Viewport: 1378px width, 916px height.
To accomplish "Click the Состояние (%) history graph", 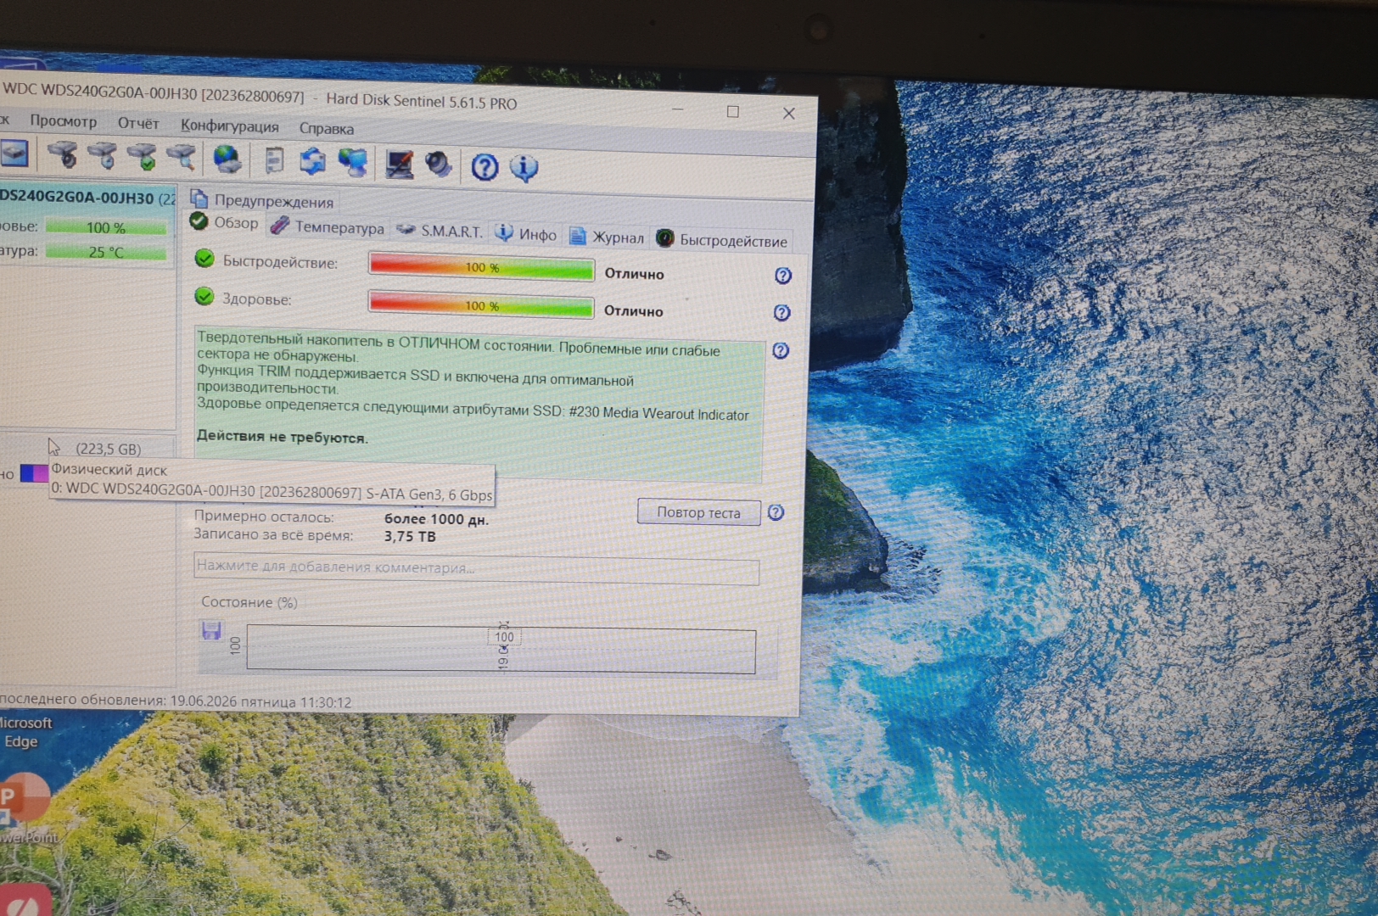I will click(501, 650).
